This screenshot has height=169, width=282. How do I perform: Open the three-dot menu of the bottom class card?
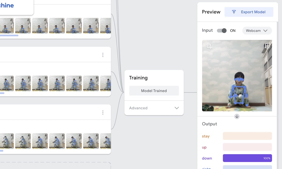pyautogui.click(x=103, y=112)
